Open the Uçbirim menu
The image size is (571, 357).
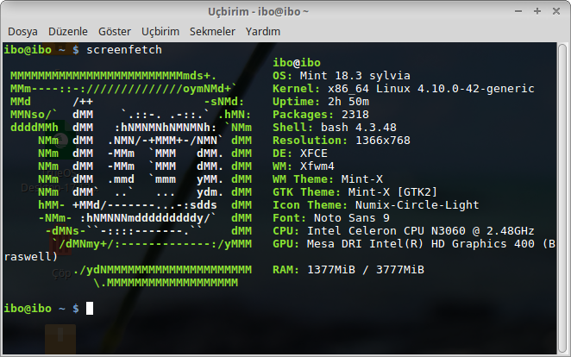160,32
